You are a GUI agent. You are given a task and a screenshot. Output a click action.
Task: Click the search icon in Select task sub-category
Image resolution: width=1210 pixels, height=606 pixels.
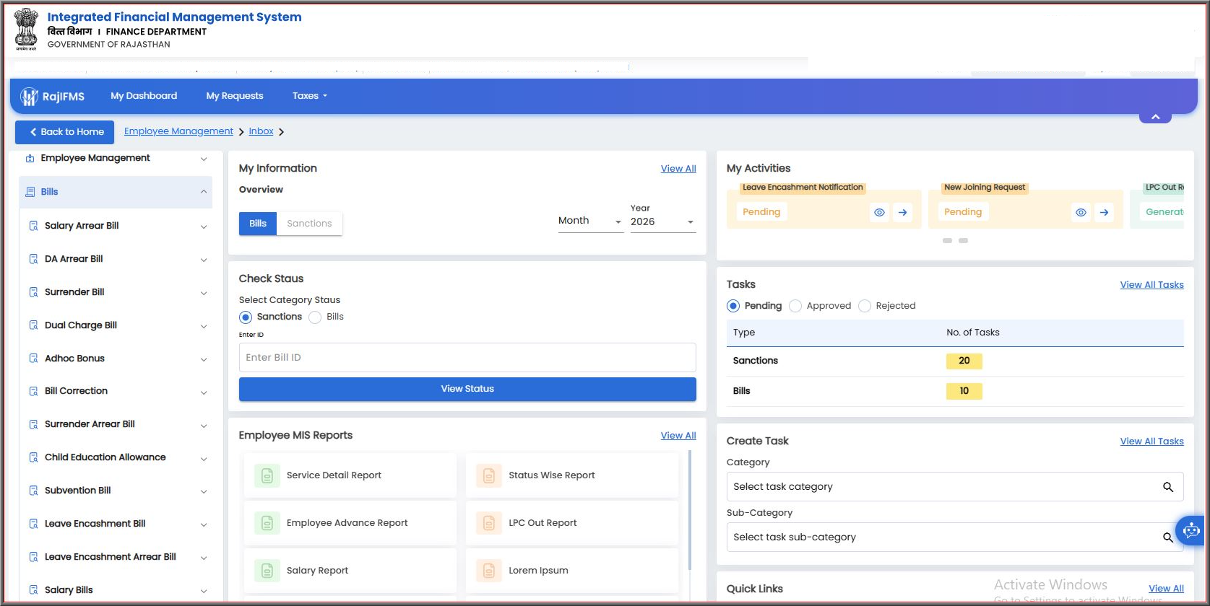1167,537
